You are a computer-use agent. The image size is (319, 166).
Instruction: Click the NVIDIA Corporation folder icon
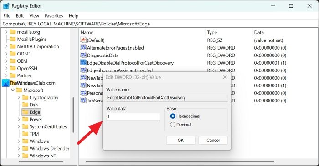tap(13, 46)
